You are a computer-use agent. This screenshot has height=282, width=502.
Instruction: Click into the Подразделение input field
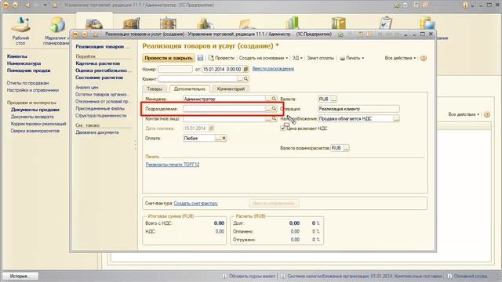click(x=224, y=109)
